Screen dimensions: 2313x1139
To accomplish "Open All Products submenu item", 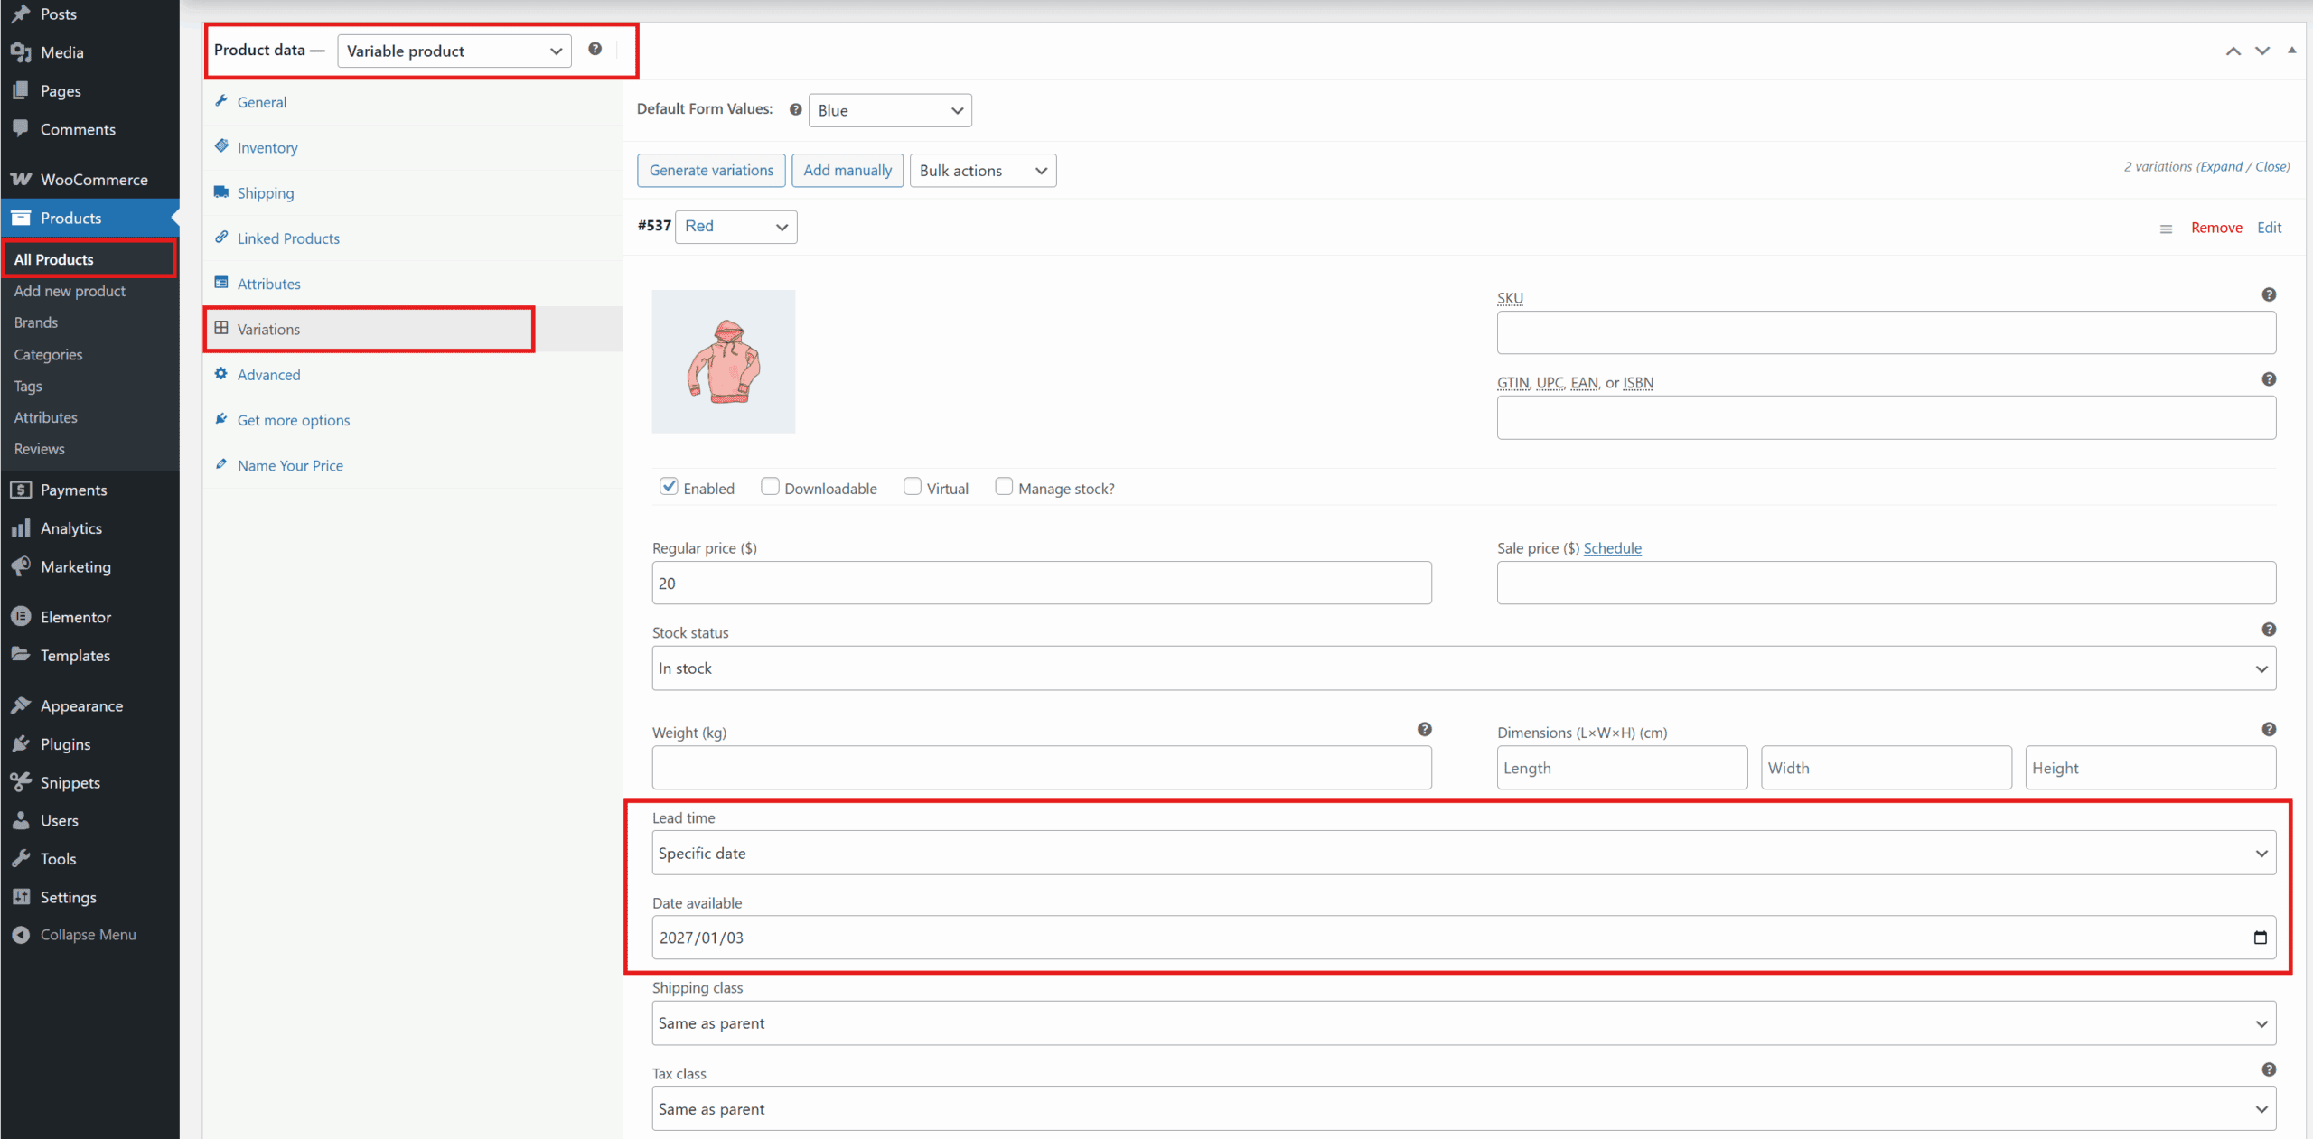I will 89,259.
